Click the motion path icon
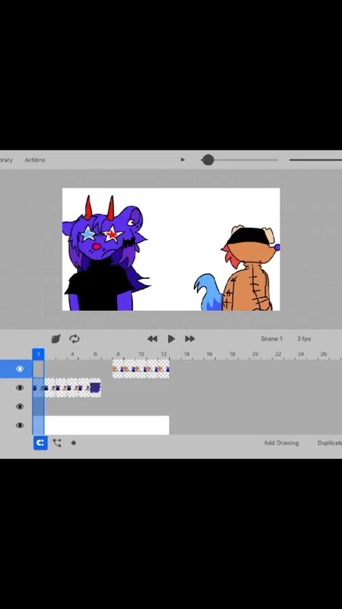Image resolution: width=342 pixels, height=609 pixels. pos(57,443)
